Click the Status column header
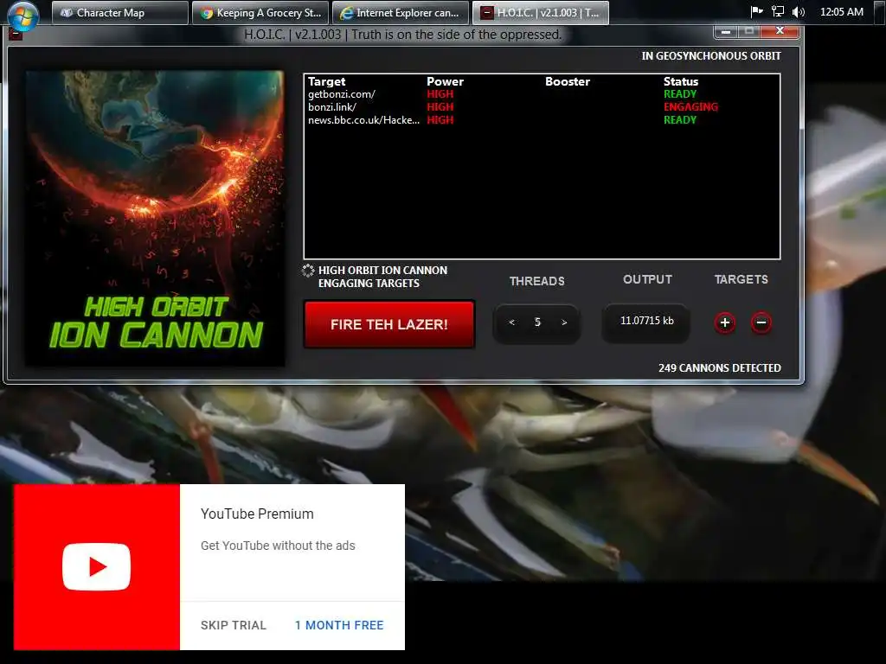 point(681,81)
